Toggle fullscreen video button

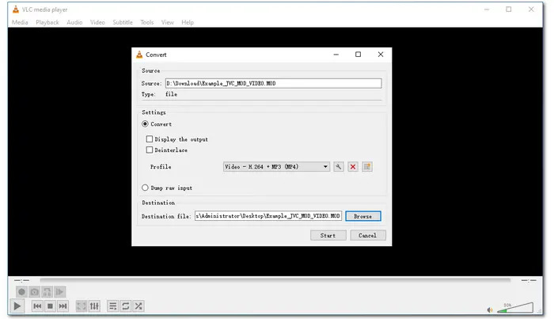pyautogui.click(x=82, y=306)
